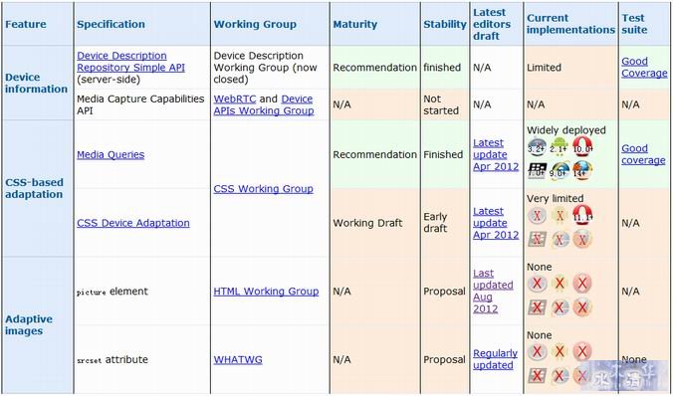Image resolution: width=673 pixels, height=396 pixels.
Task: Open Good coverage link for Media Queries
Action: coord(643,154)
